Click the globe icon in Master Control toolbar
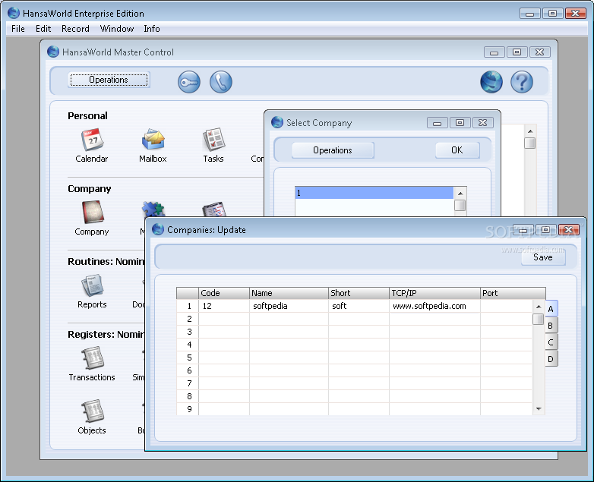Screen dimensions: 594x482 click(x=491, y=82)
